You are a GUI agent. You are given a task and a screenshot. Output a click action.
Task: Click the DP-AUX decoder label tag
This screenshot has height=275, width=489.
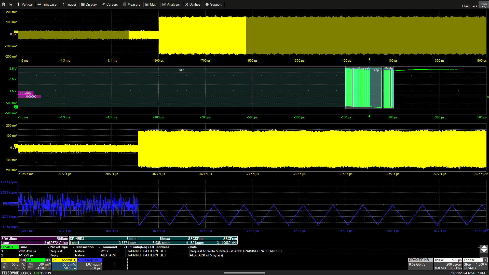[25, 93]
